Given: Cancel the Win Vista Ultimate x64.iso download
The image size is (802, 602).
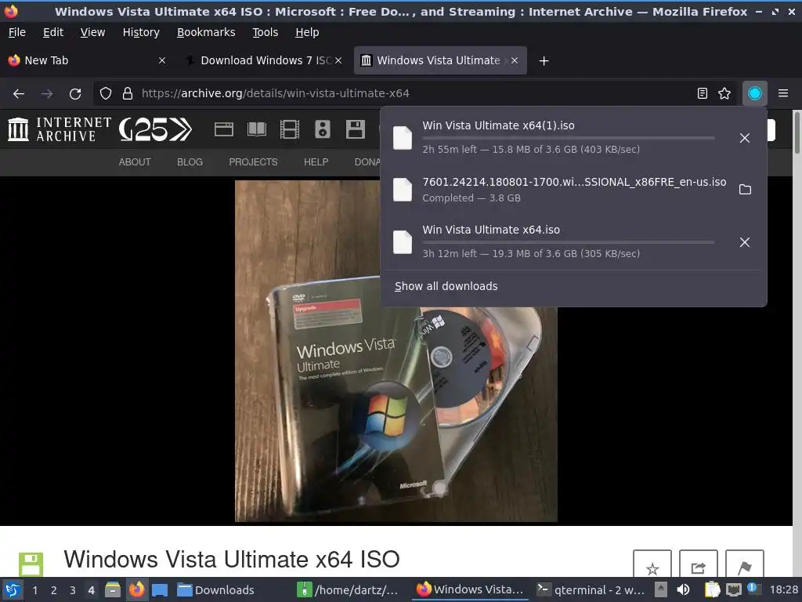Looking at the screenshot, I should pyautogui.click(x=745, y=242).
